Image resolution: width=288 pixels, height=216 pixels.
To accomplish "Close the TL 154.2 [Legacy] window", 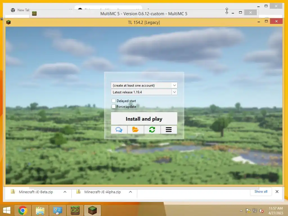I will (276, 21).
